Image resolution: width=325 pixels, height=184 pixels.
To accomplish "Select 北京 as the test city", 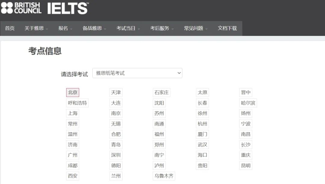I will (73, 92).
